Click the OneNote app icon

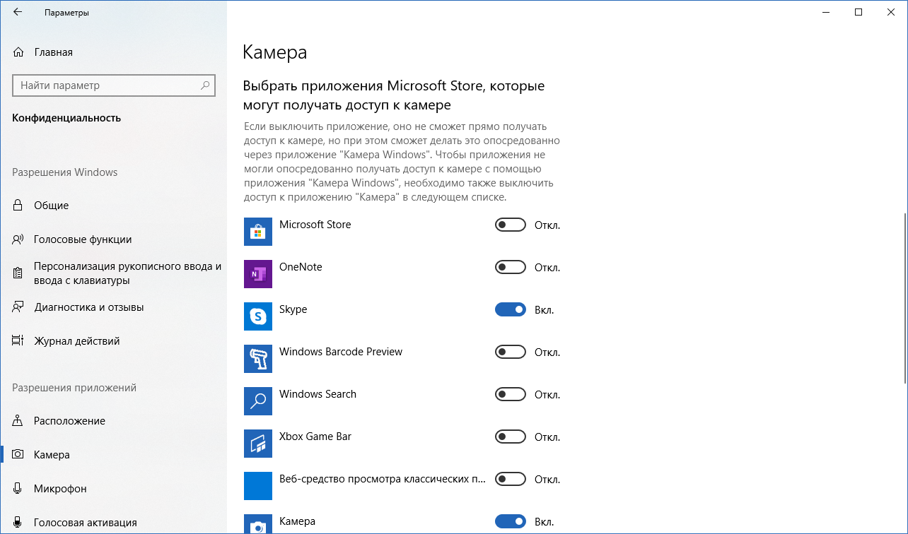click(258, 274)
